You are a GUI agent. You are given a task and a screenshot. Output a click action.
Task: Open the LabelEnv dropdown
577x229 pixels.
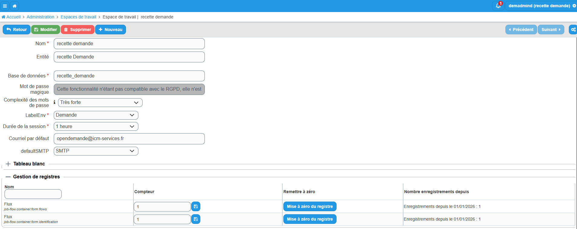pyautogui.click(x=96, y=115)
